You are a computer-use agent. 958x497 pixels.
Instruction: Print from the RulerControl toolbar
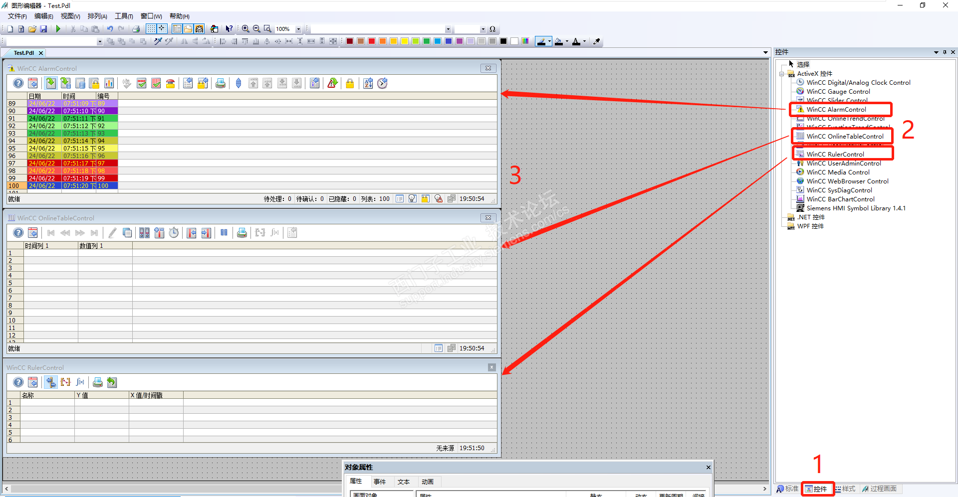pyautogui.click(x=98, y=382)
